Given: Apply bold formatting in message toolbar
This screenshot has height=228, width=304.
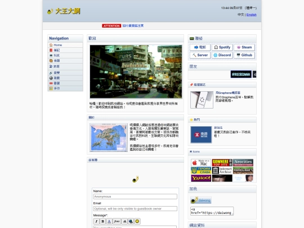Looking at the screenshot, I should pyautogui.click(x=103, y=221).
